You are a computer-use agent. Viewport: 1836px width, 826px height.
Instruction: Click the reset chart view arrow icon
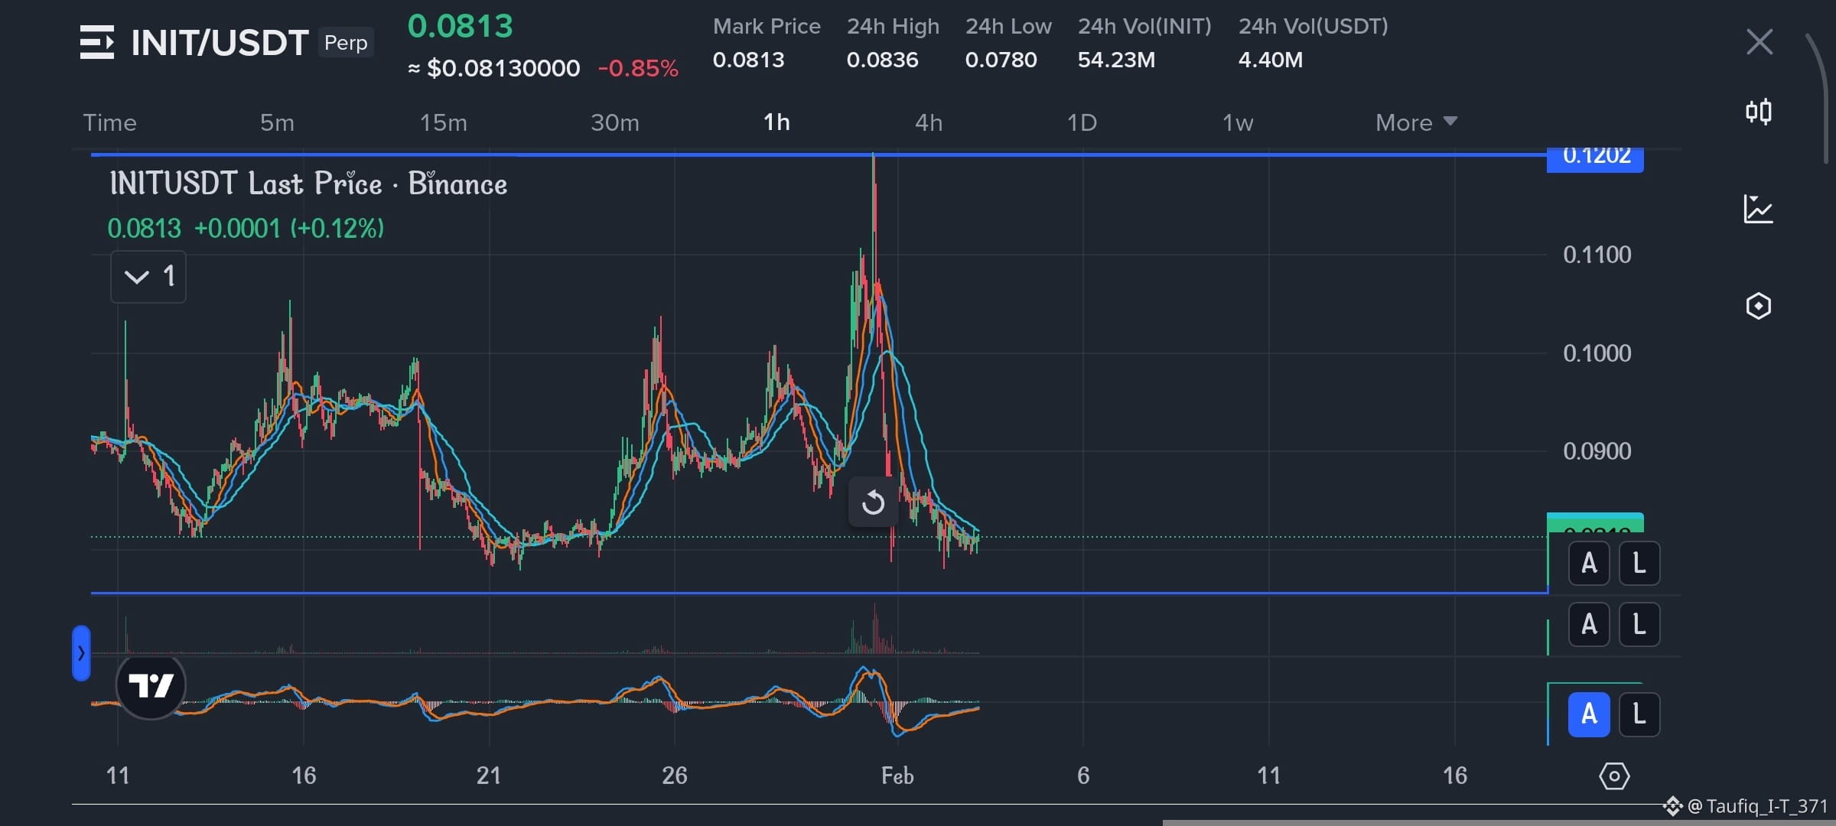click(x=873, y=502)
